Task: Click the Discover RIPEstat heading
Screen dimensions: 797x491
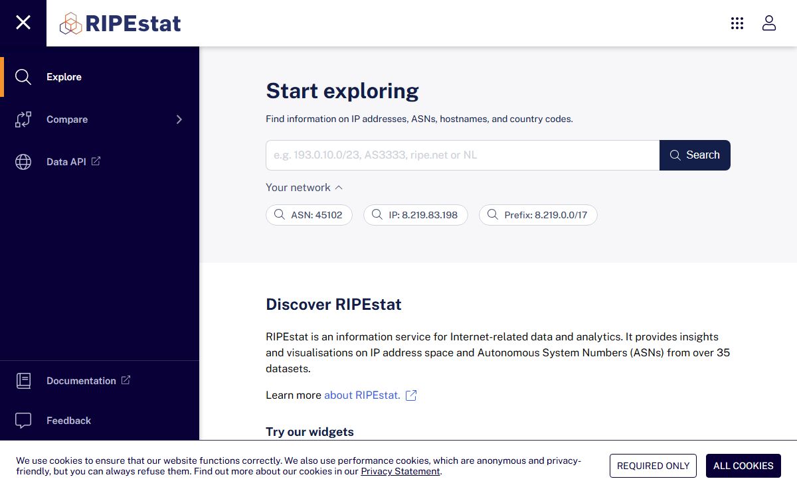Action: point(333,305)
